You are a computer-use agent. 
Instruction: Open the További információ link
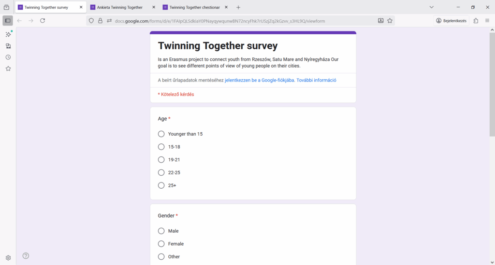coord(316,80)
